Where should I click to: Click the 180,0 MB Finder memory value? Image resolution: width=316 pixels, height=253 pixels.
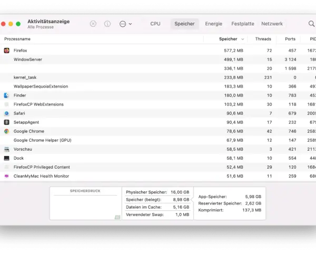(233, 95)
